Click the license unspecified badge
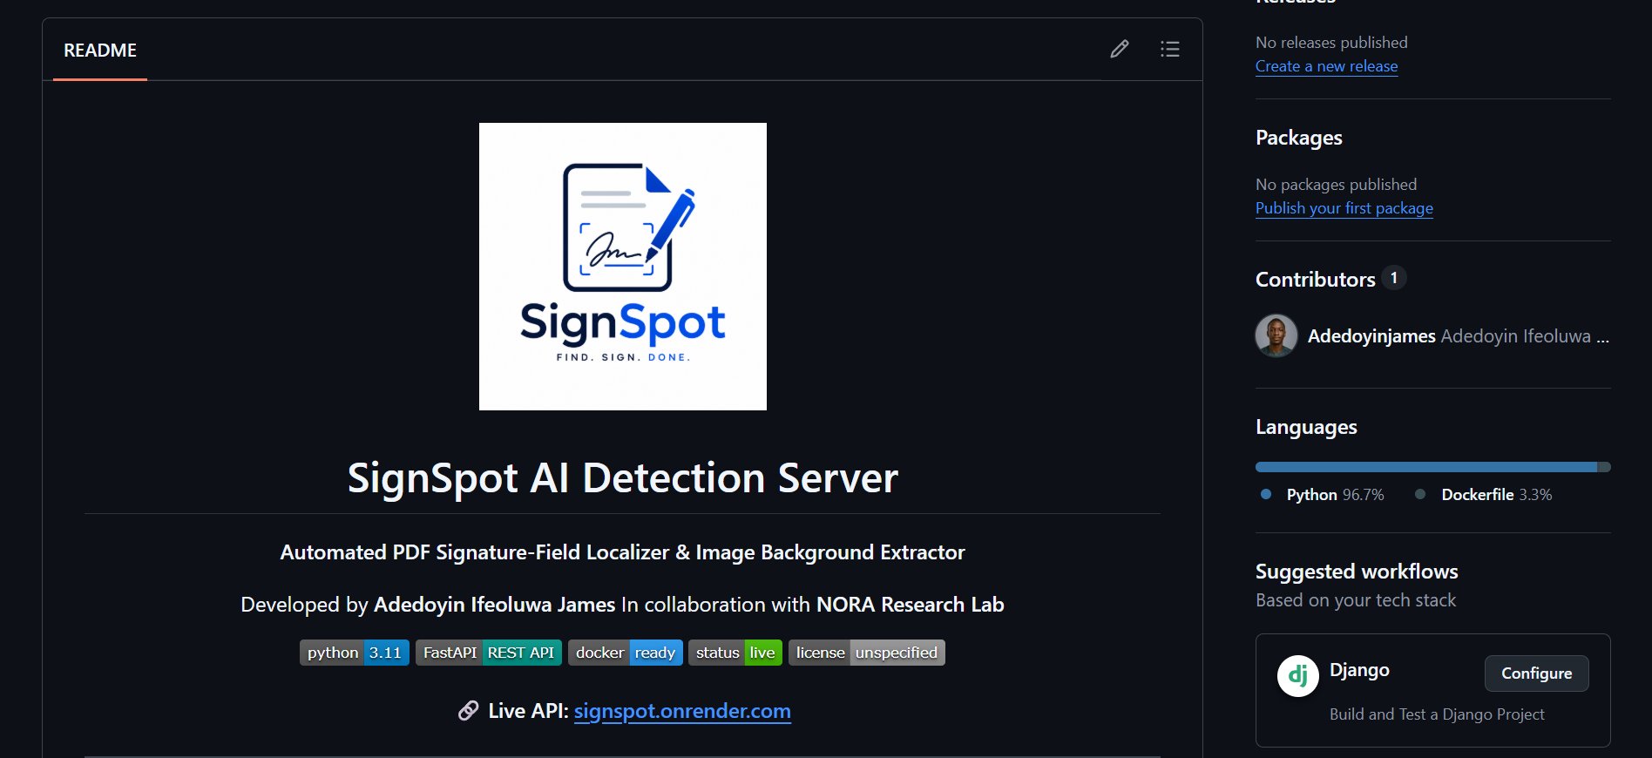The height and width of the screenshot is (758, 1652). 867,653
